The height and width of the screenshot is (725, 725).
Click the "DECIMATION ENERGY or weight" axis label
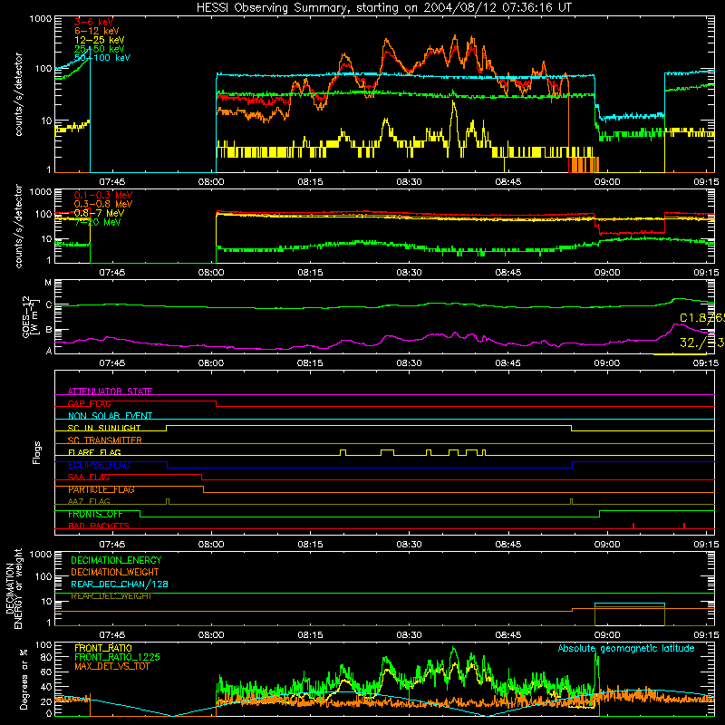tap(14, 588)
